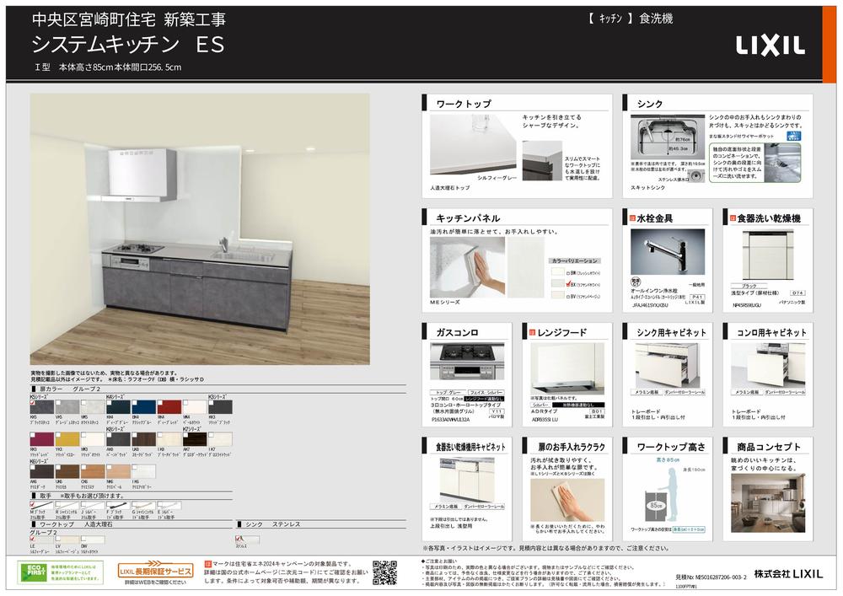The image size is (843, 596).
Task: Click the LIXIL logo in the header
Action: pos(771,46)
